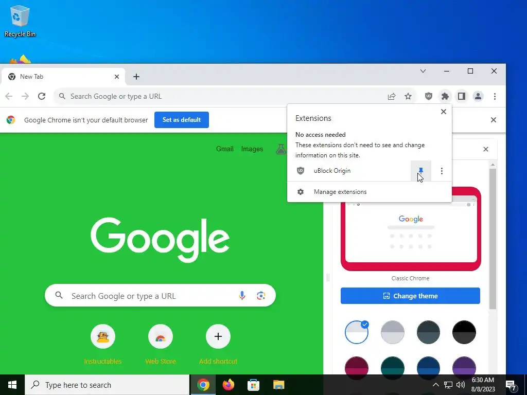
Task: Click the taskbar clock showing 6:30 AM
Action: (x=483, y=385)
